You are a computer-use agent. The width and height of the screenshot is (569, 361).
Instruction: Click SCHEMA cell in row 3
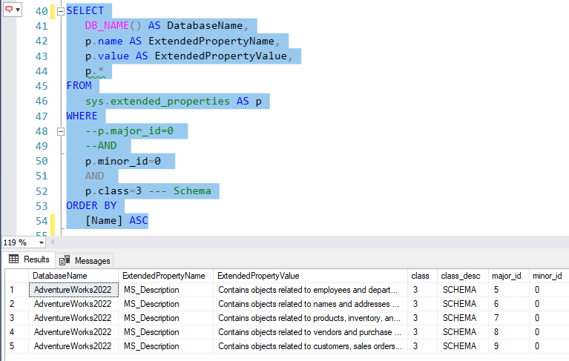[463, 318]
